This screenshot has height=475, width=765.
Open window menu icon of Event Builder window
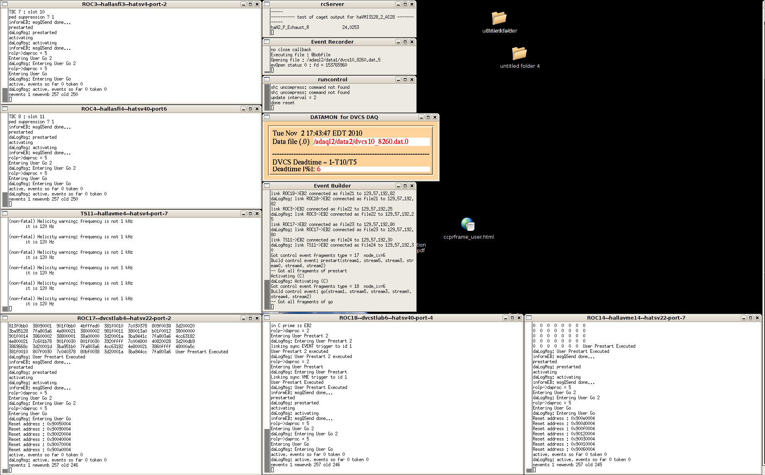(267, 186)
